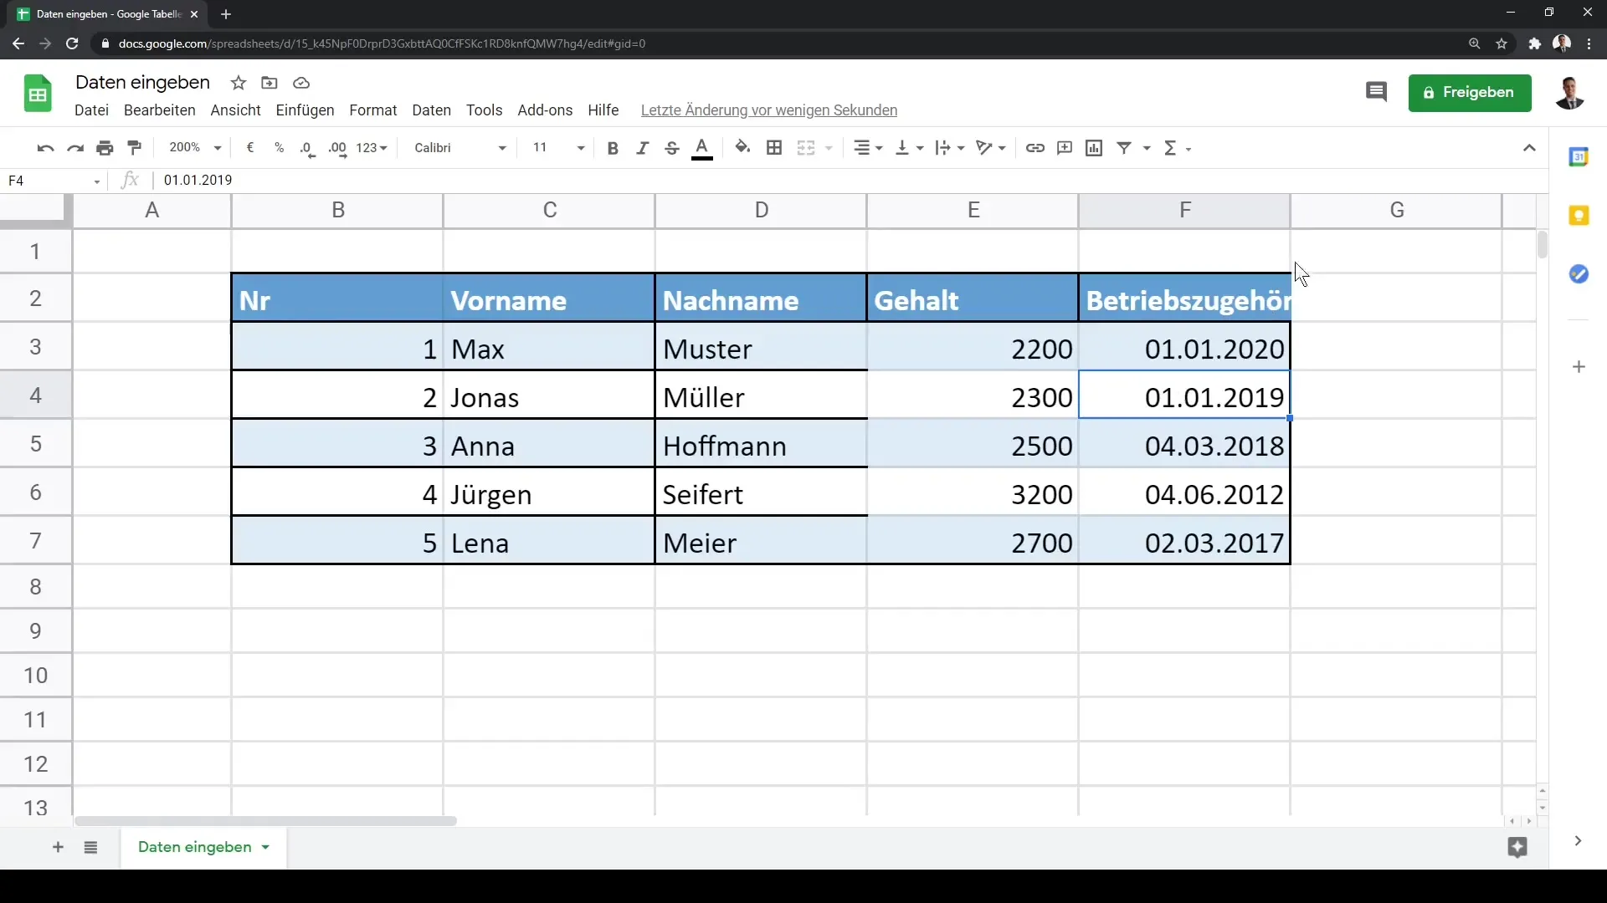
Task: Open the Datei menu
Action: click(x=91, y=110)
